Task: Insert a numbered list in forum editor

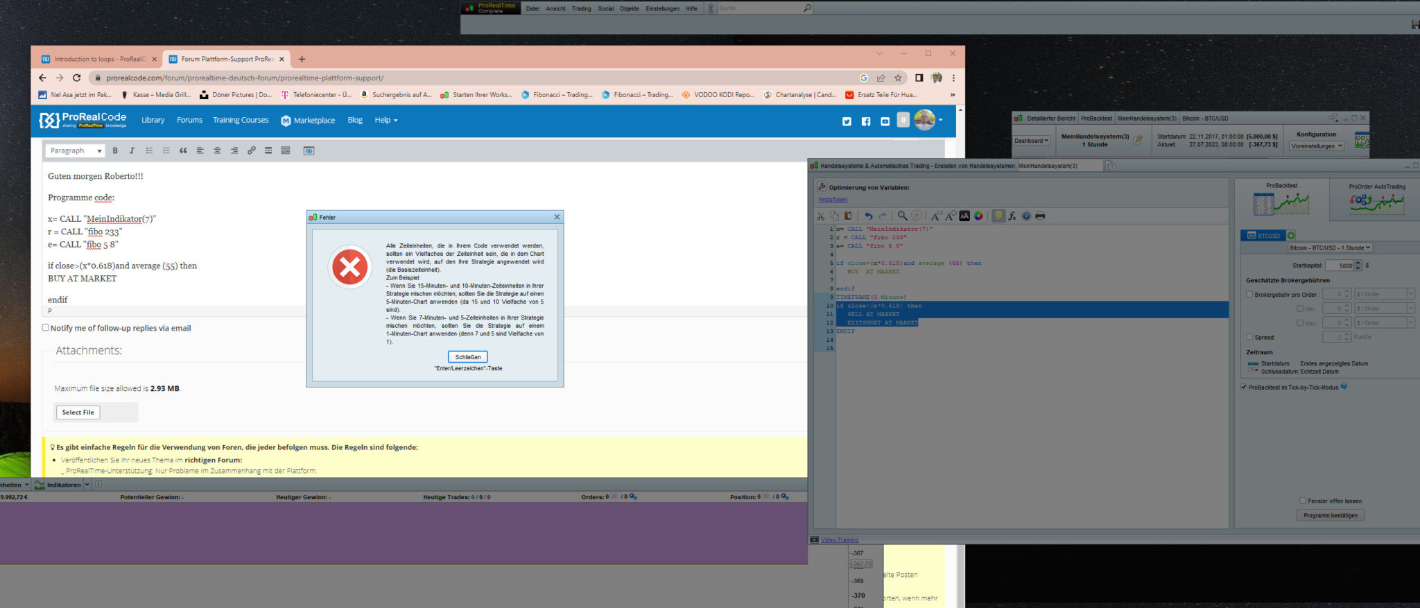Action: [166, 150]
